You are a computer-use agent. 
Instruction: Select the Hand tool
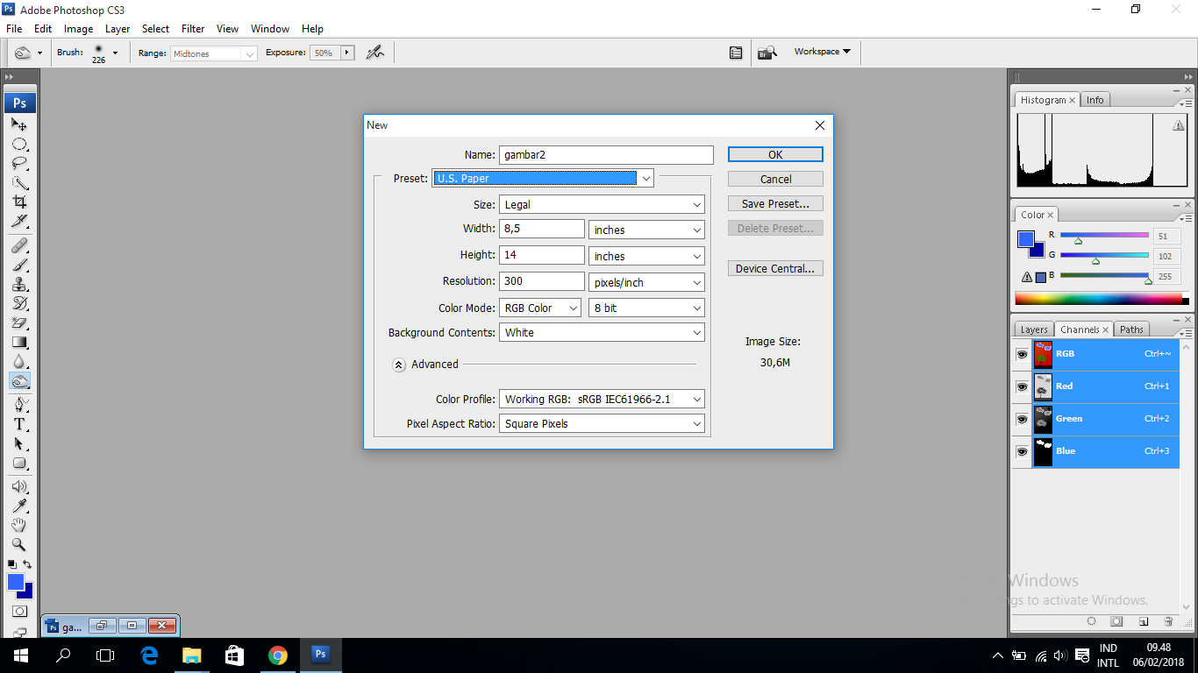18,524
